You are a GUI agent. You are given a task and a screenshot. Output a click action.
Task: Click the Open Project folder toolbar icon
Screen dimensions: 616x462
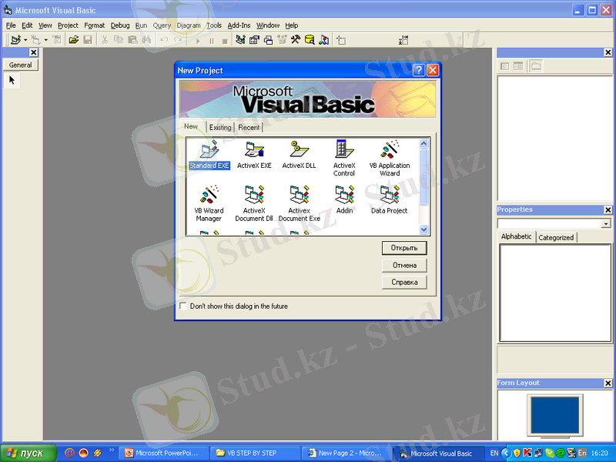click(74, 39)
